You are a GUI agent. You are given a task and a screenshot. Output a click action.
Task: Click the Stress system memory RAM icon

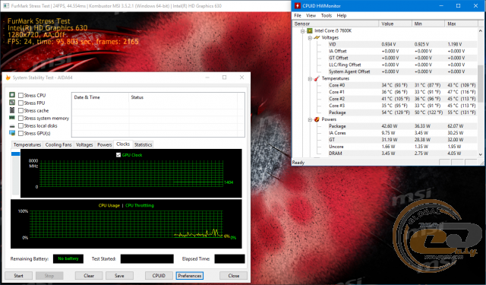[12, 118]
